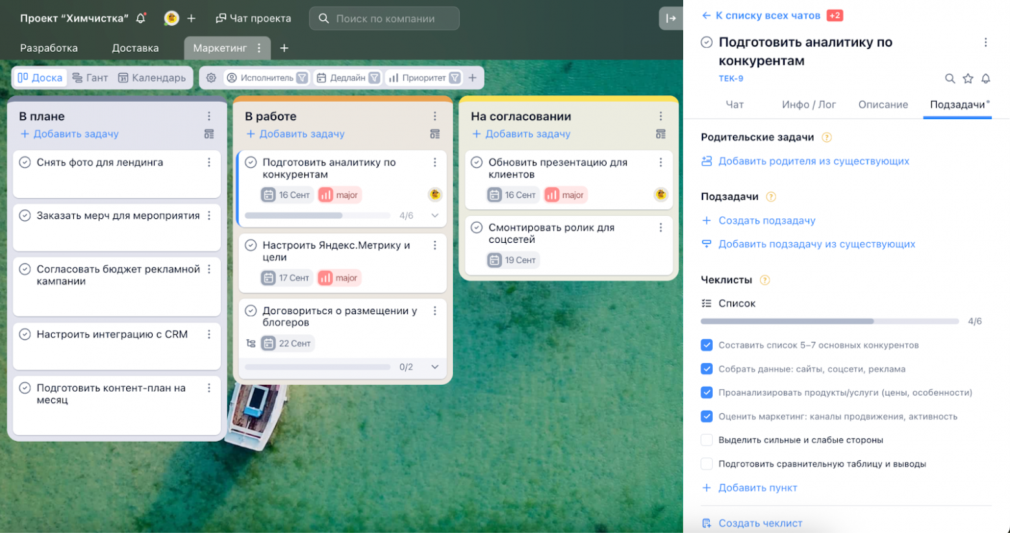The width and height of the screenshot is (1010, 533).
Task: Click "Создать подзадачу" link
Action: tap(767, 220)
